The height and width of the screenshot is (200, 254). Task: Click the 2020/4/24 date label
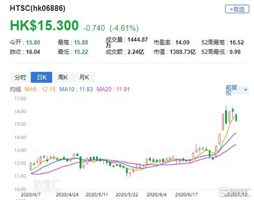pyautogui.click(x=67, y=194)
